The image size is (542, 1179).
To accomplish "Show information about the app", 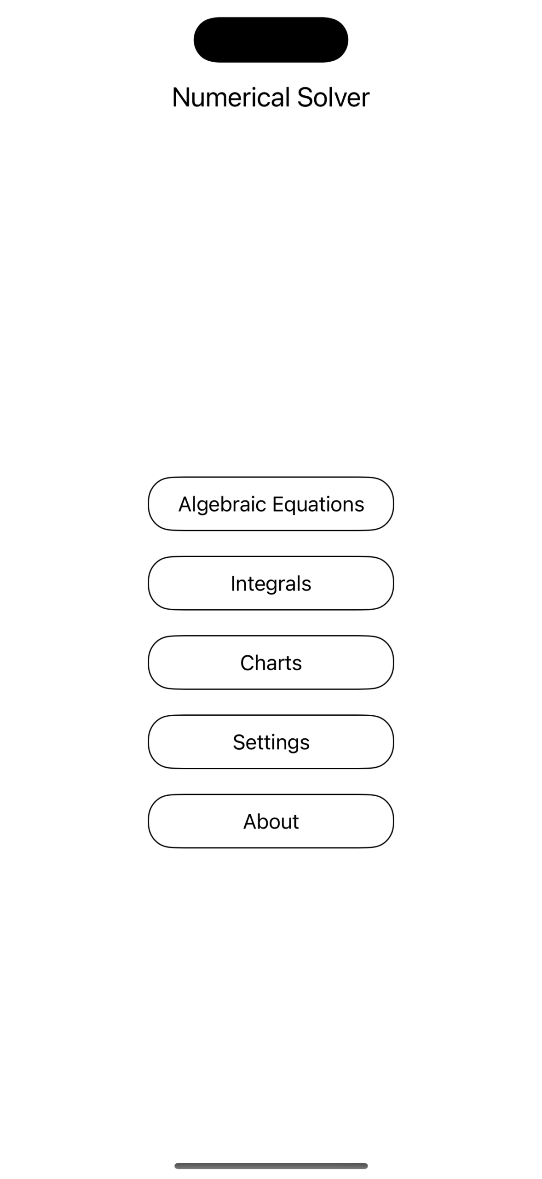I will 271,821.
